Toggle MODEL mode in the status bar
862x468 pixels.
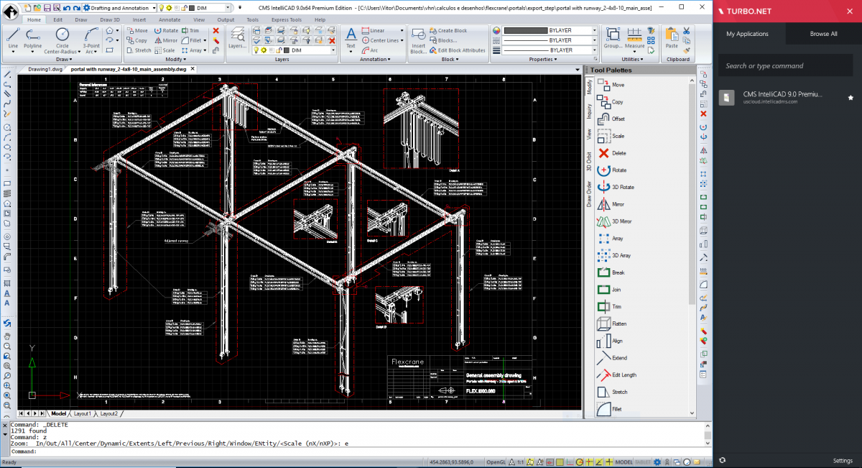624,460
